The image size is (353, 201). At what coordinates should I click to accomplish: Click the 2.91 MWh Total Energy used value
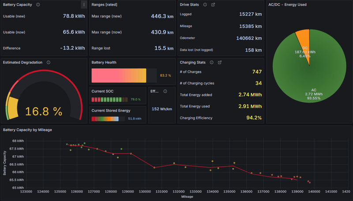click(250, 106)
